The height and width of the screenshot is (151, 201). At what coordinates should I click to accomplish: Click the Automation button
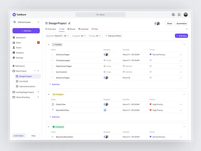(181, 24)
